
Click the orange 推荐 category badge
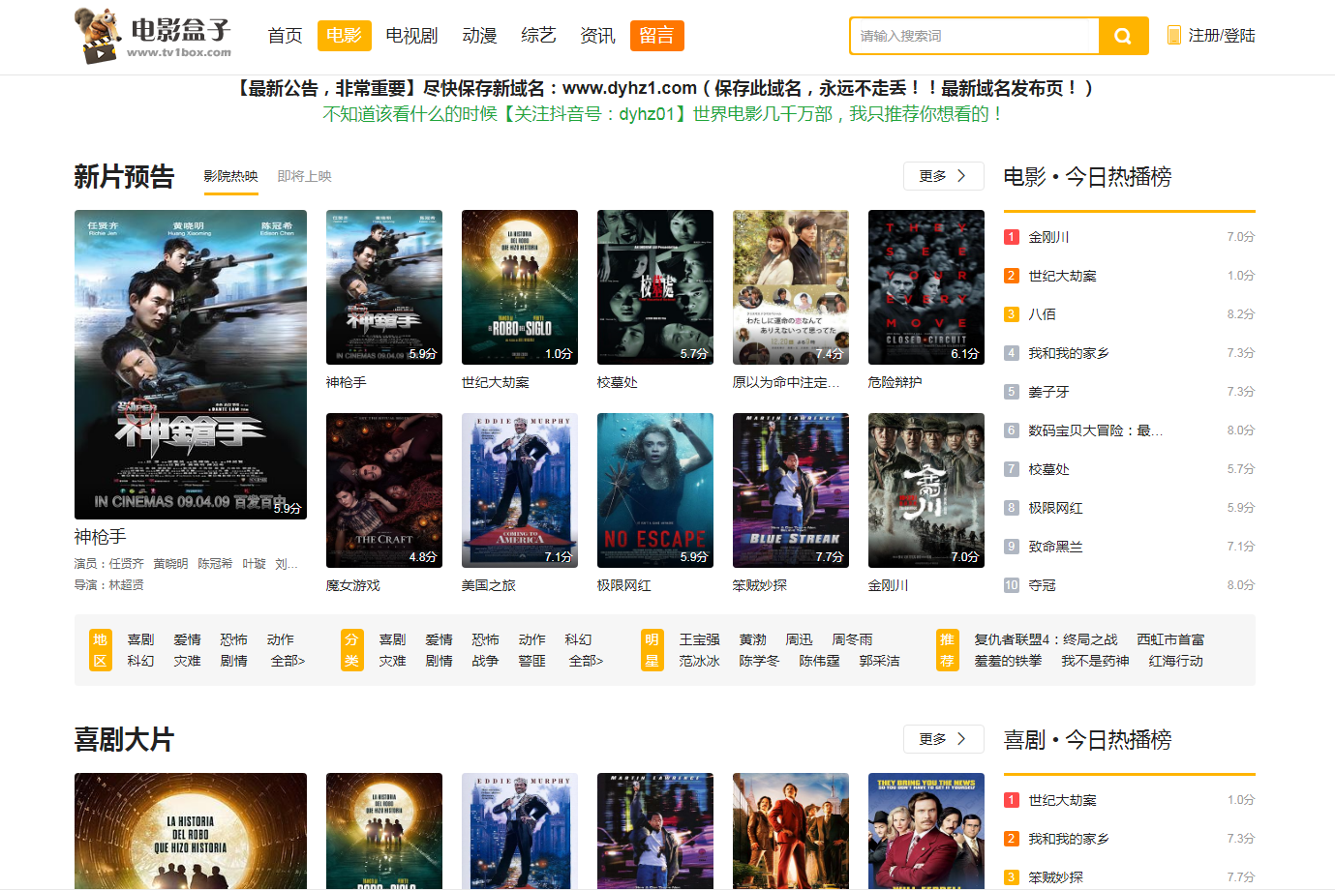[x=947, y=650]
